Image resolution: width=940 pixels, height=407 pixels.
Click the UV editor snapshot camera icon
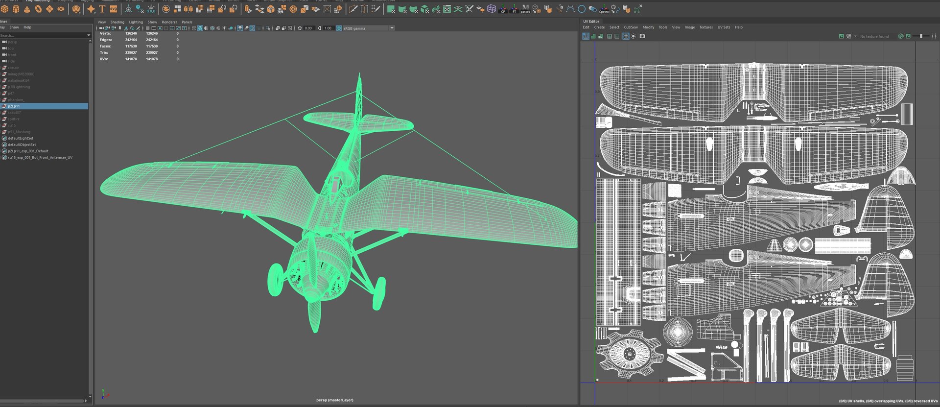point(642,36)
